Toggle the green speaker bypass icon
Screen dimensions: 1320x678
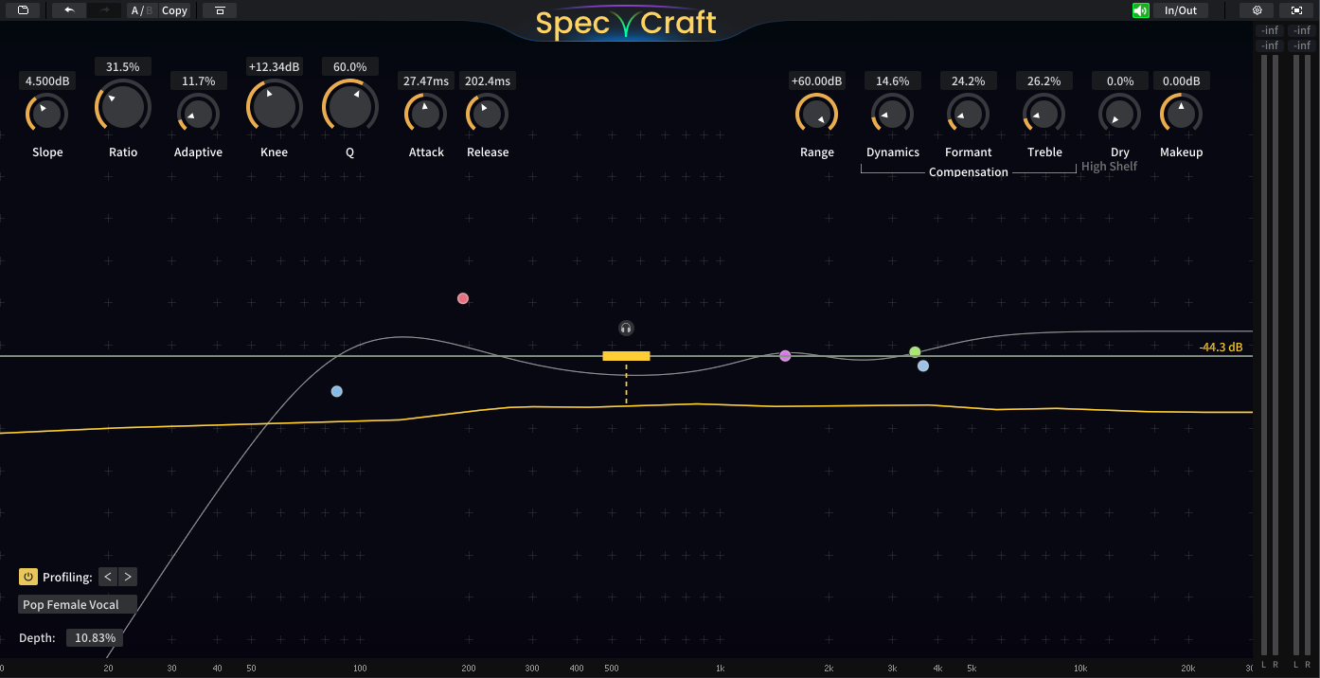click(1140, 10)
